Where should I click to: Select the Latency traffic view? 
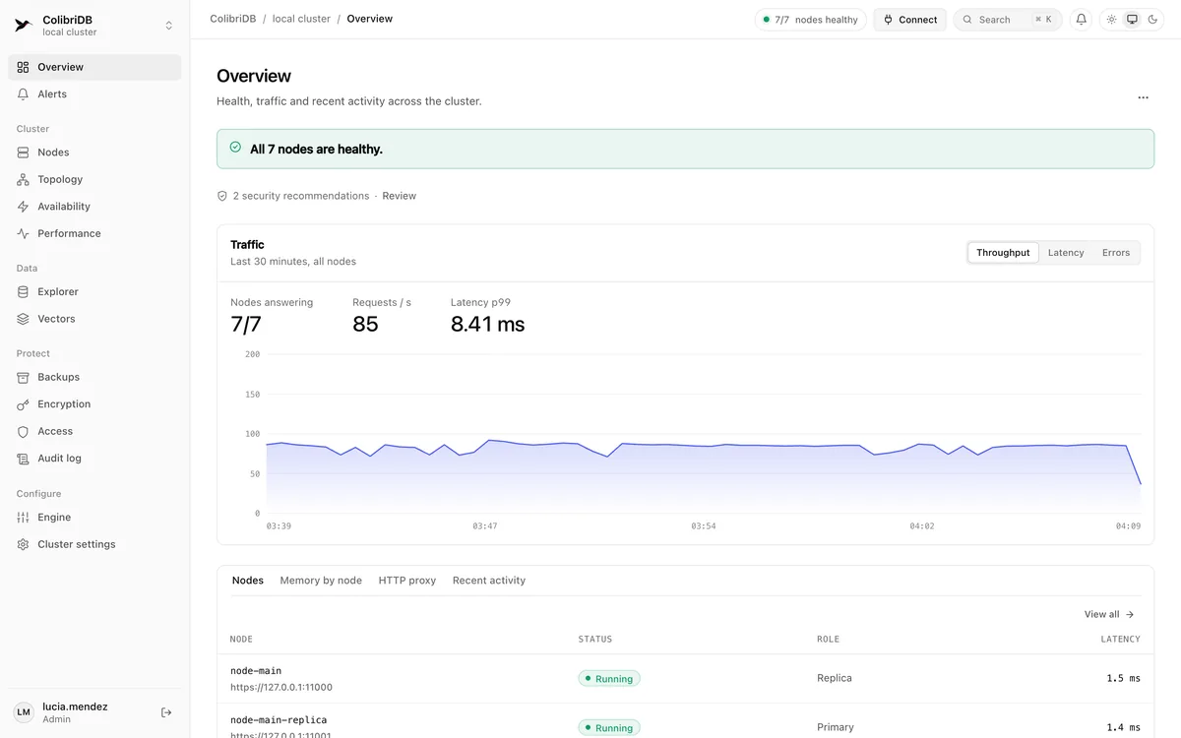coord(1066,253)
